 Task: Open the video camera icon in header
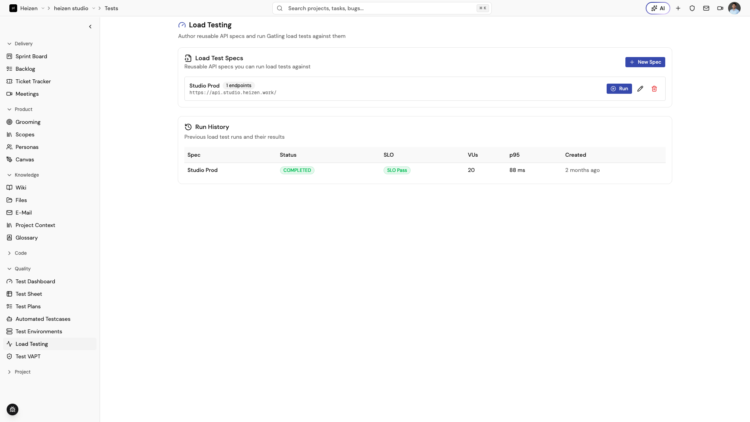tap(720, 8)
